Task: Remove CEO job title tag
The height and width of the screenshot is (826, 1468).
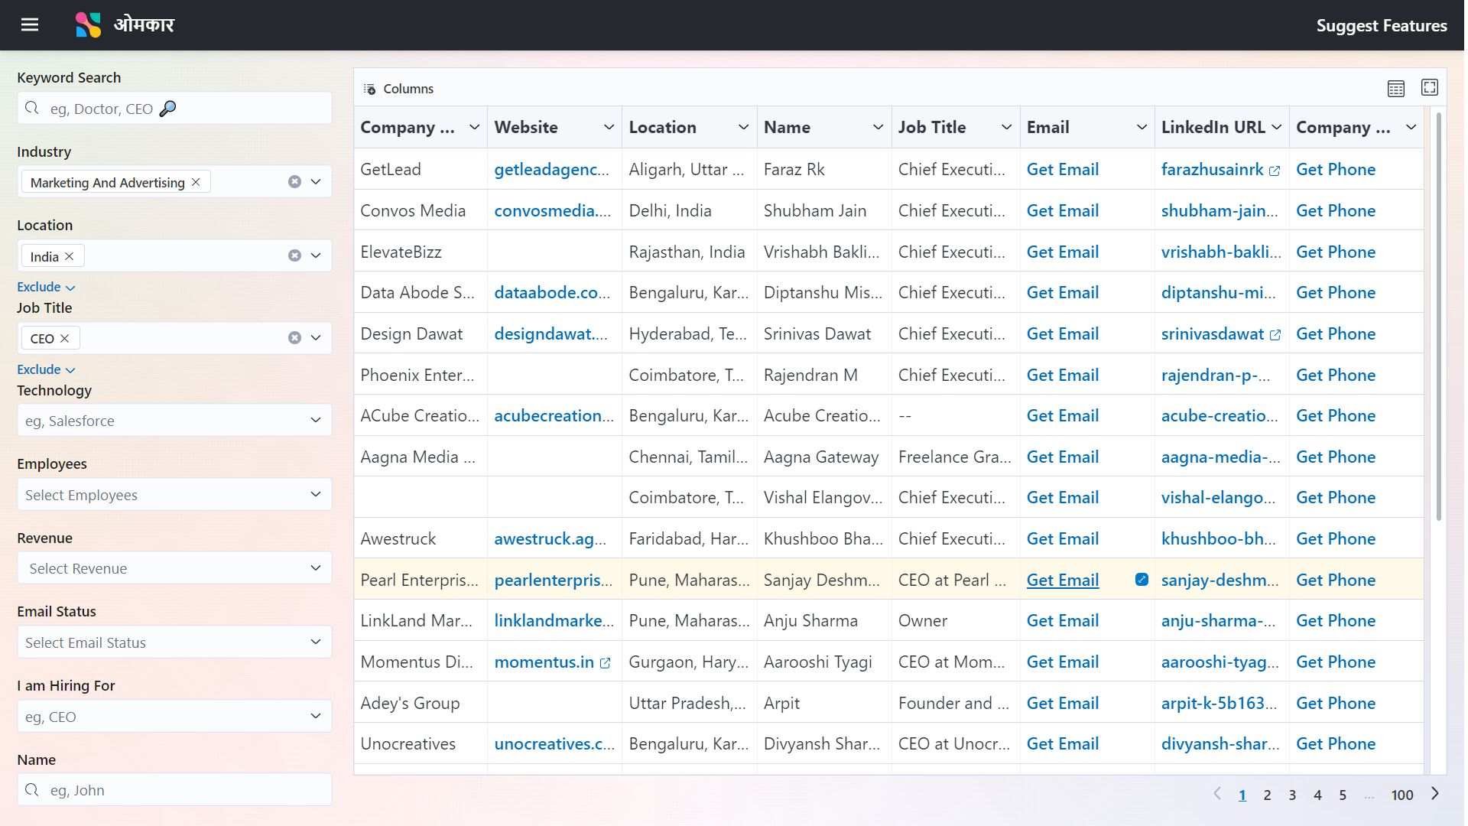Action: point(65,338)
